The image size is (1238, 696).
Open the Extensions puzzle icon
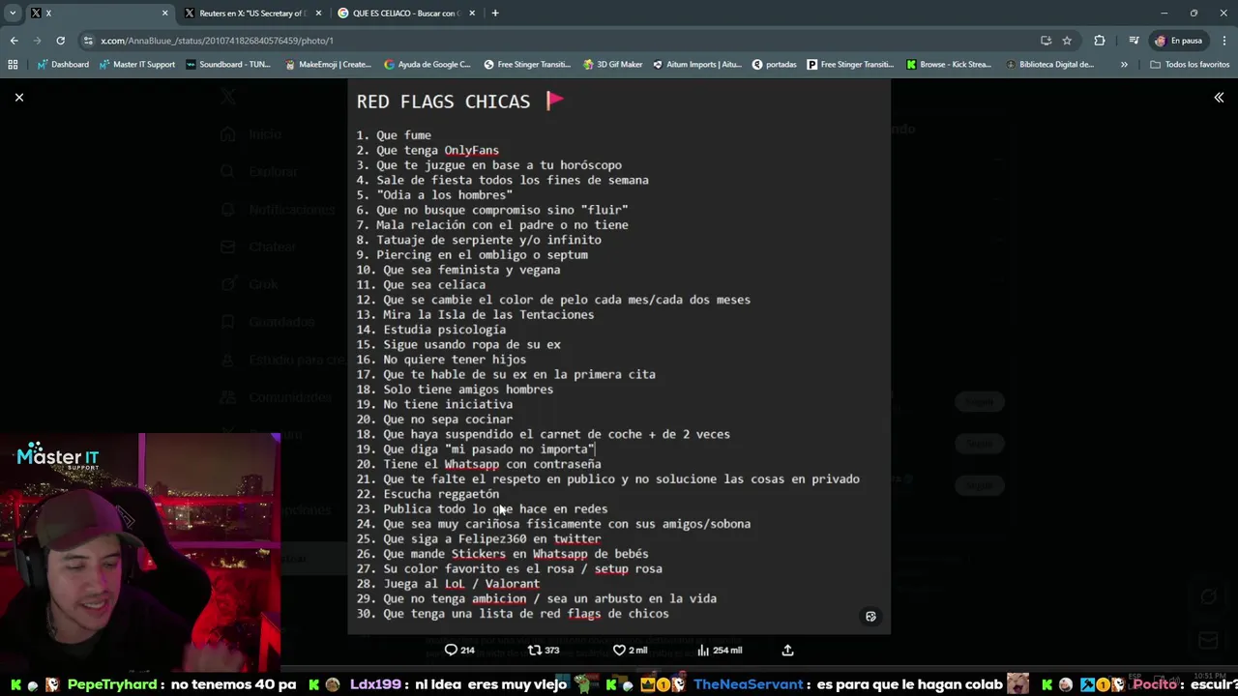coord(1099,41)
